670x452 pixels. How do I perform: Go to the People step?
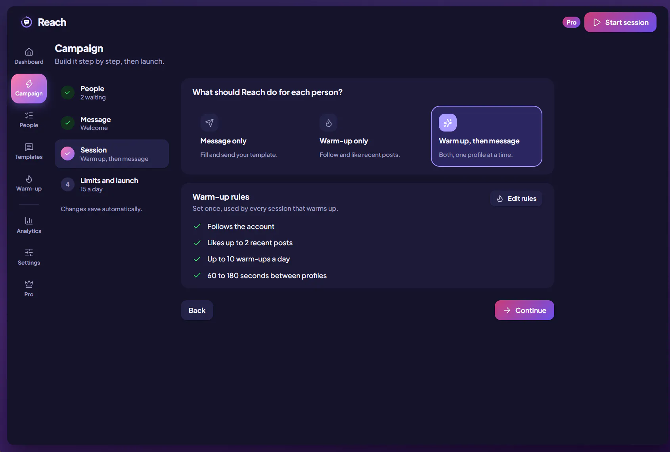(x=112, y=93)
